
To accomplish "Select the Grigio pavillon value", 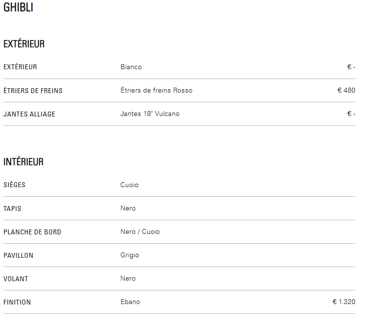I will tap(130, 255).
